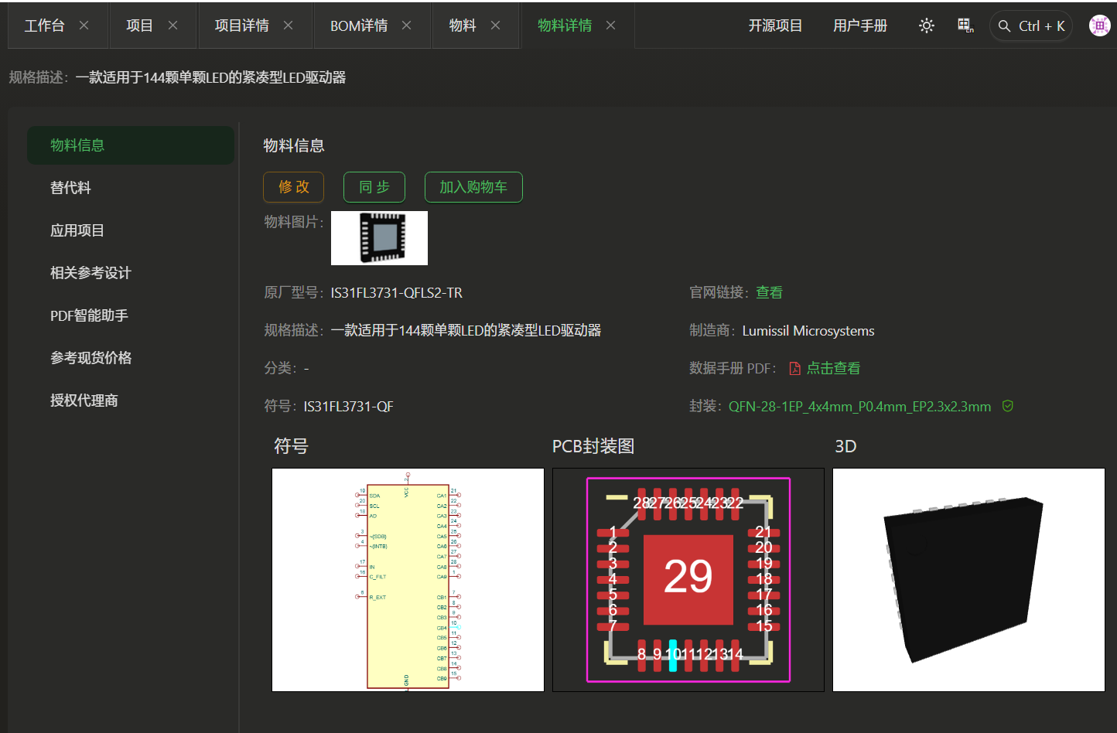Click the 加入购物车 button

point(473,186)
